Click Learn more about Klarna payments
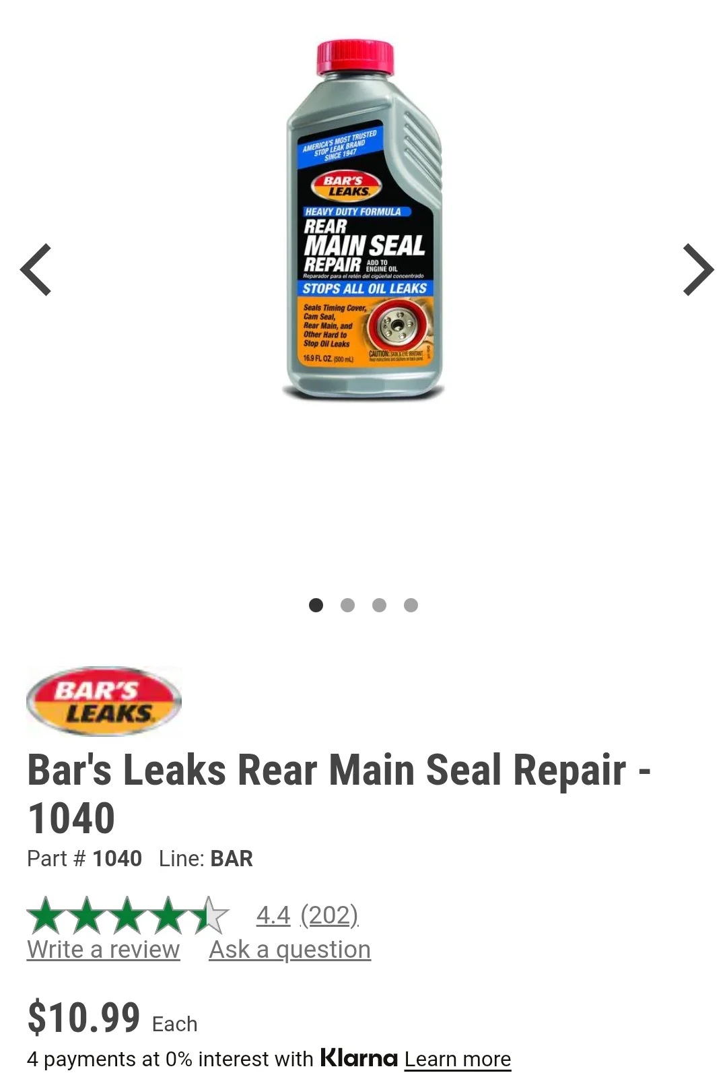Viewport: 727px width, 1073px height. point(458,1059)
